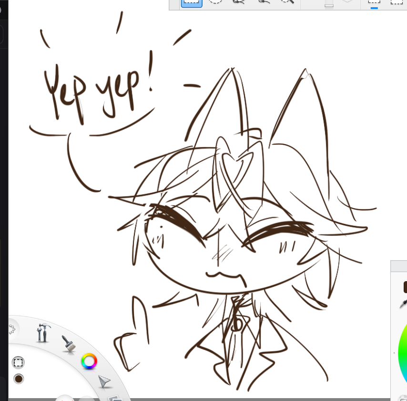
Task: Click the brown swatch in the color panel
Action: click(405, 287)
